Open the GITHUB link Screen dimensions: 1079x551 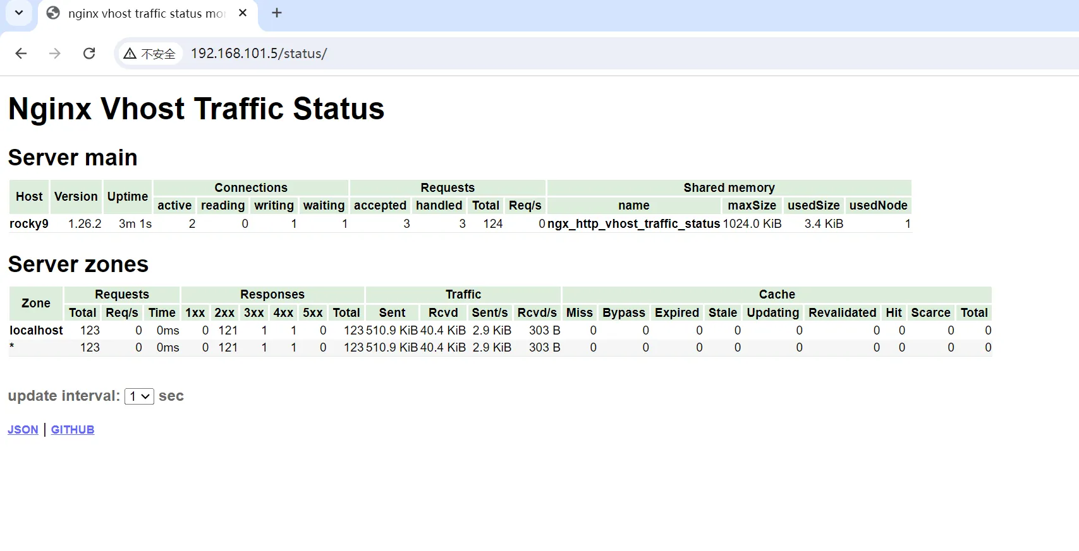[x=73, y=430]
